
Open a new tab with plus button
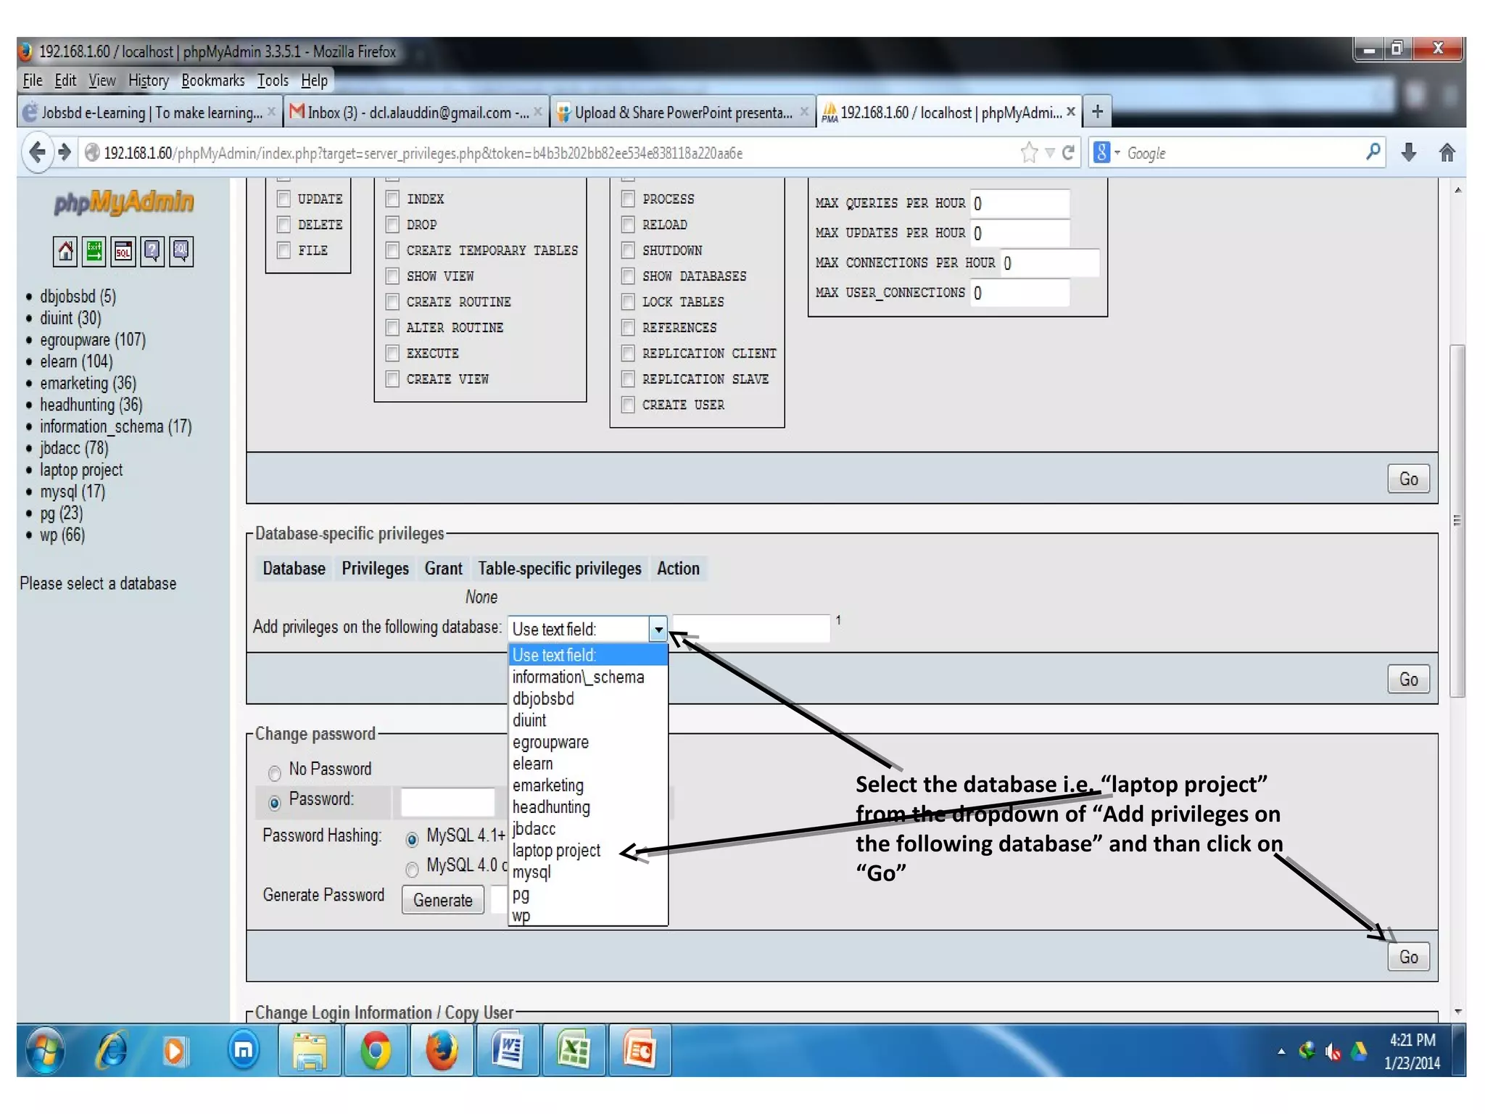1098,112
